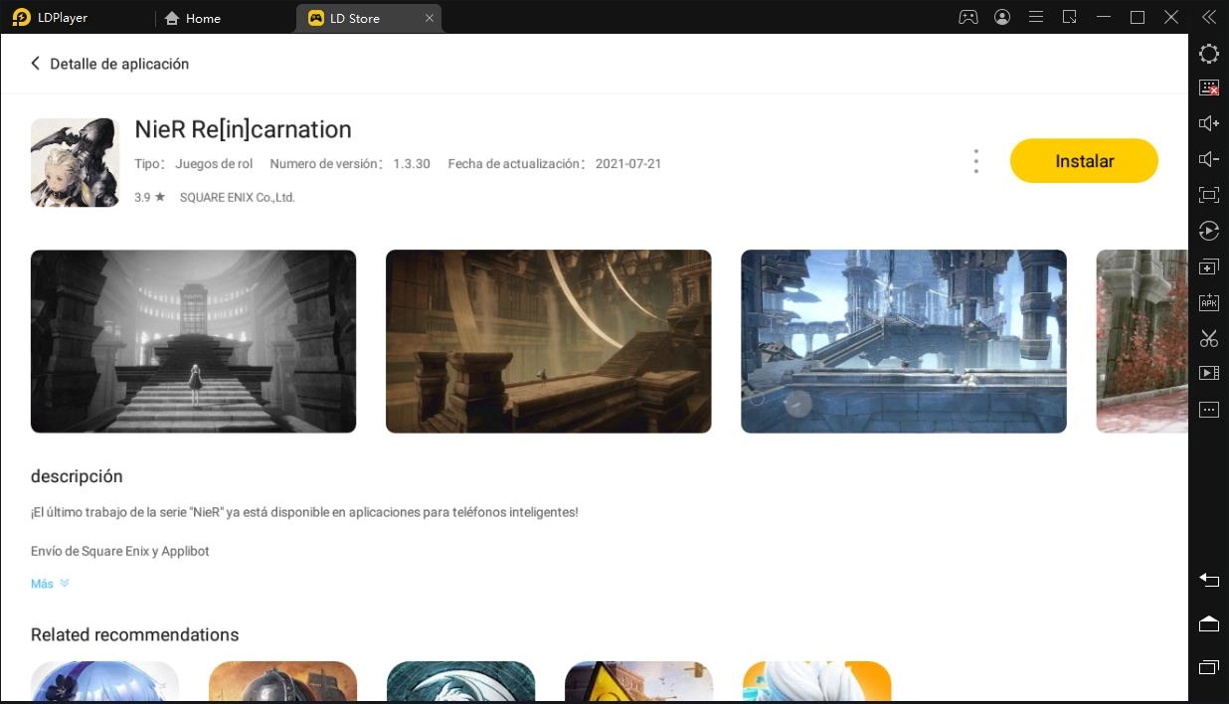
Task: Toggle fullscreen mode from the sidebar
Action: pyautogui.click(x=1208, y=195)
